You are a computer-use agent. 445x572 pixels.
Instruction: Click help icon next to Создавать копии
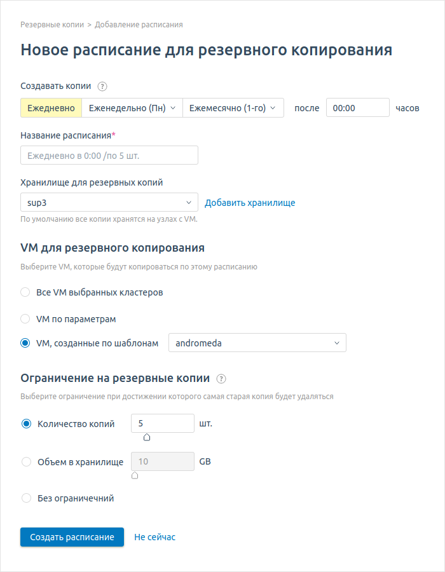pyautogui.click(x=102, y=86)
